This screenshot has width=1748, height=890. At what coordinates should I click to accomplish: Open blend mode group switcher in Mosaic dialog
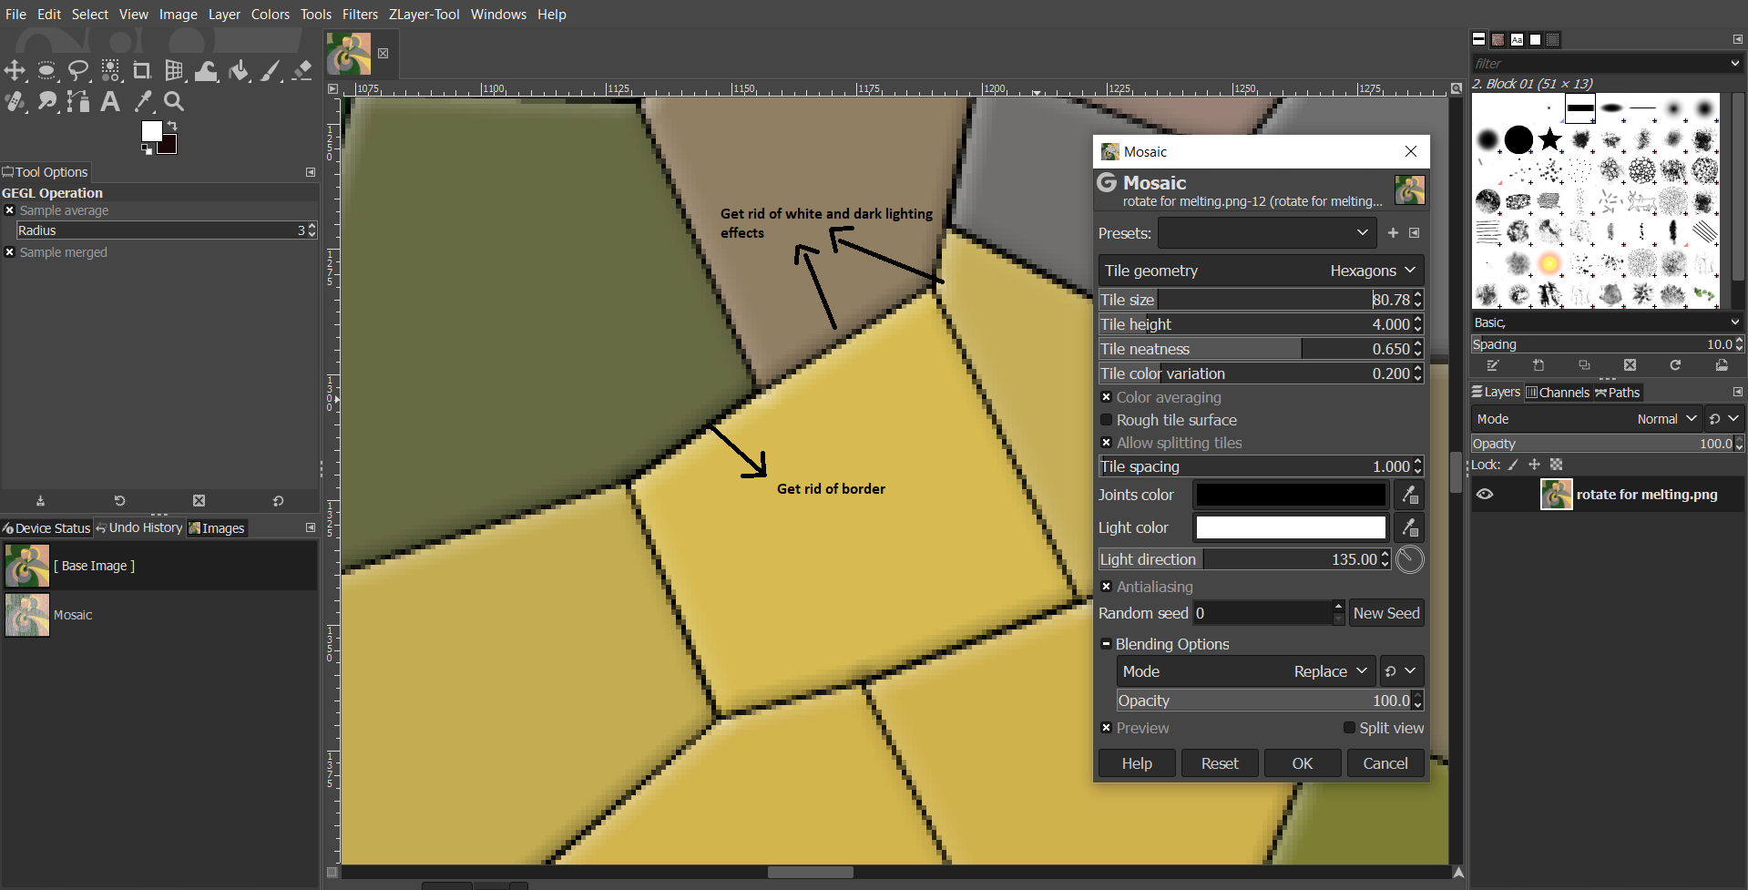click(x=1401, y=671)
